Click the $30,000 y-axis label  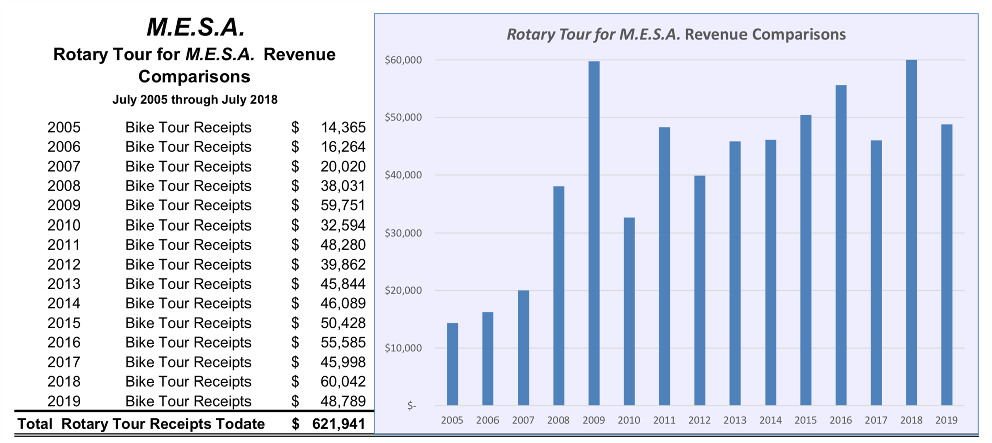(x=403, y=233)
